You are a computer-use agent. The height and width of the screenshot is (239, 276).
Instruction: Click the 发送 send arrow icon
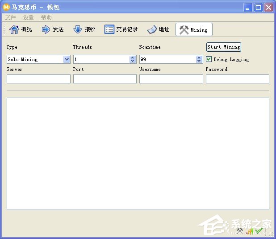(x=46, y=29)
